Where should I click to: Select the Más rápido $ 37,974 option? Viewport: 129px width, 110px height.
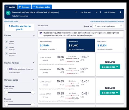point(109,45)
